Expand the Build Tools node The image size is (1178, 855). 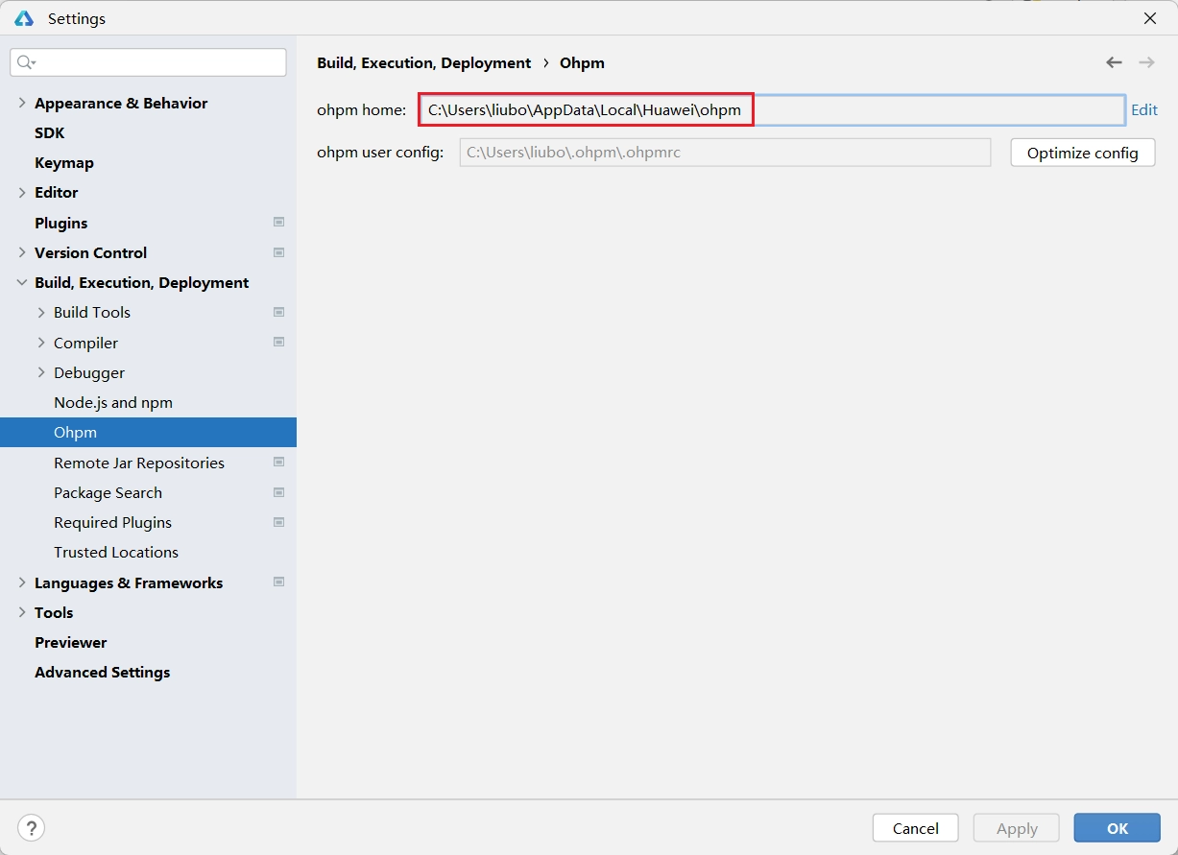click(x=41, y=312)
